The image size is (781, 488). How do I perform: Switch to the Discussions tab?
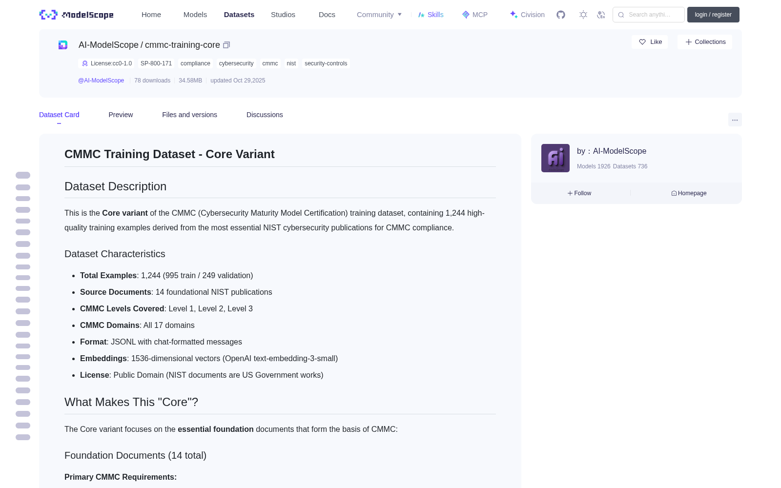pyautogui.click(x=265, y=115)
